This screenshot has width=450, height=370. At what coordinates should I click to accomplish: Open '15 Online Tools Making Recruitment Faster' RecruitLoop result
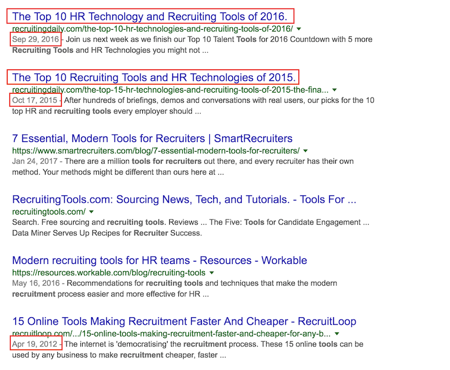pos(184,322)
